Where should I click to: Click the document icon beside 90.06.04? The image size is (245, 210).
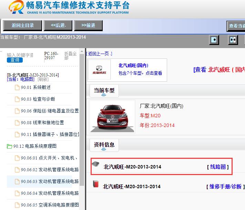tap(17, 193)
